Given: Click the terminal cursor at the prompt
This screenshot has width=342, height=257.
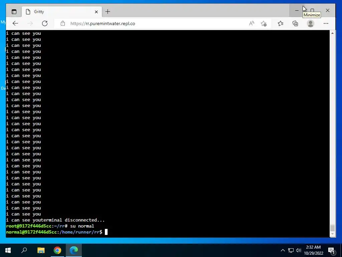Looking at the screenshot, I should tap(106, 232).
